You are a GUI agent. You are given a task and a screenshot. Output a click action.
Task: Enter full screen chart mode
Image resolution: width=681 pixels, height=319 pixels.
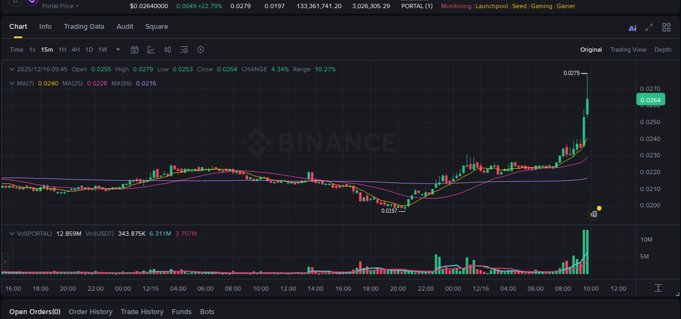point(648,27)
